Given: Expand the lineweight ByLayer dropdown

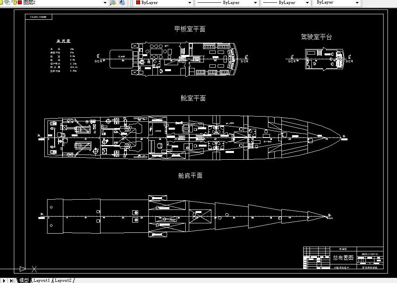Looking at the screenshot, I should coord(308,3).
